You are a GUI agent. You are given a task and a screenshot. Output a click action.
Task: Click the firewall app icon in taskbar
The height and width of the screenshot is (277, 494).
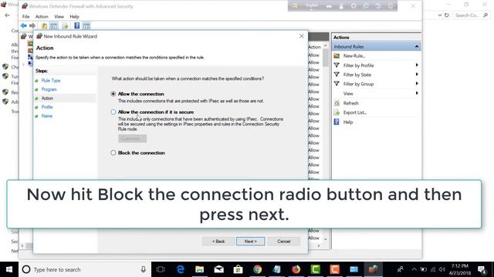(x=373, y=269)
